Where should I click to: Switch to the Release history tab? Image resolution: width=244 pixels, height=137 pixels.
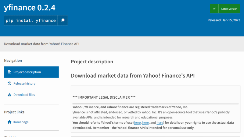click(x=24, y=83)
